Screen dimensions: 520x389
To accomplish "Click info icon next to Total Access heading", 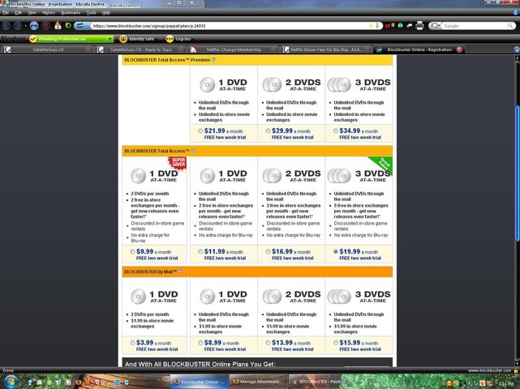I will [193, 151].
